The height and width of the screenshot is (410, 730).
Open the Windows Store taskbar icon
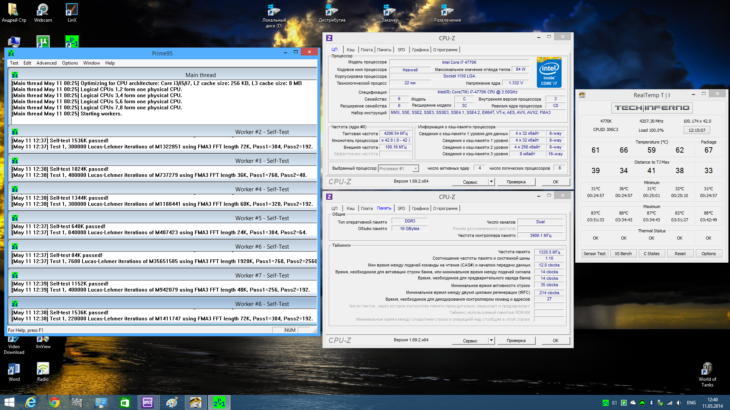[125, 402]
